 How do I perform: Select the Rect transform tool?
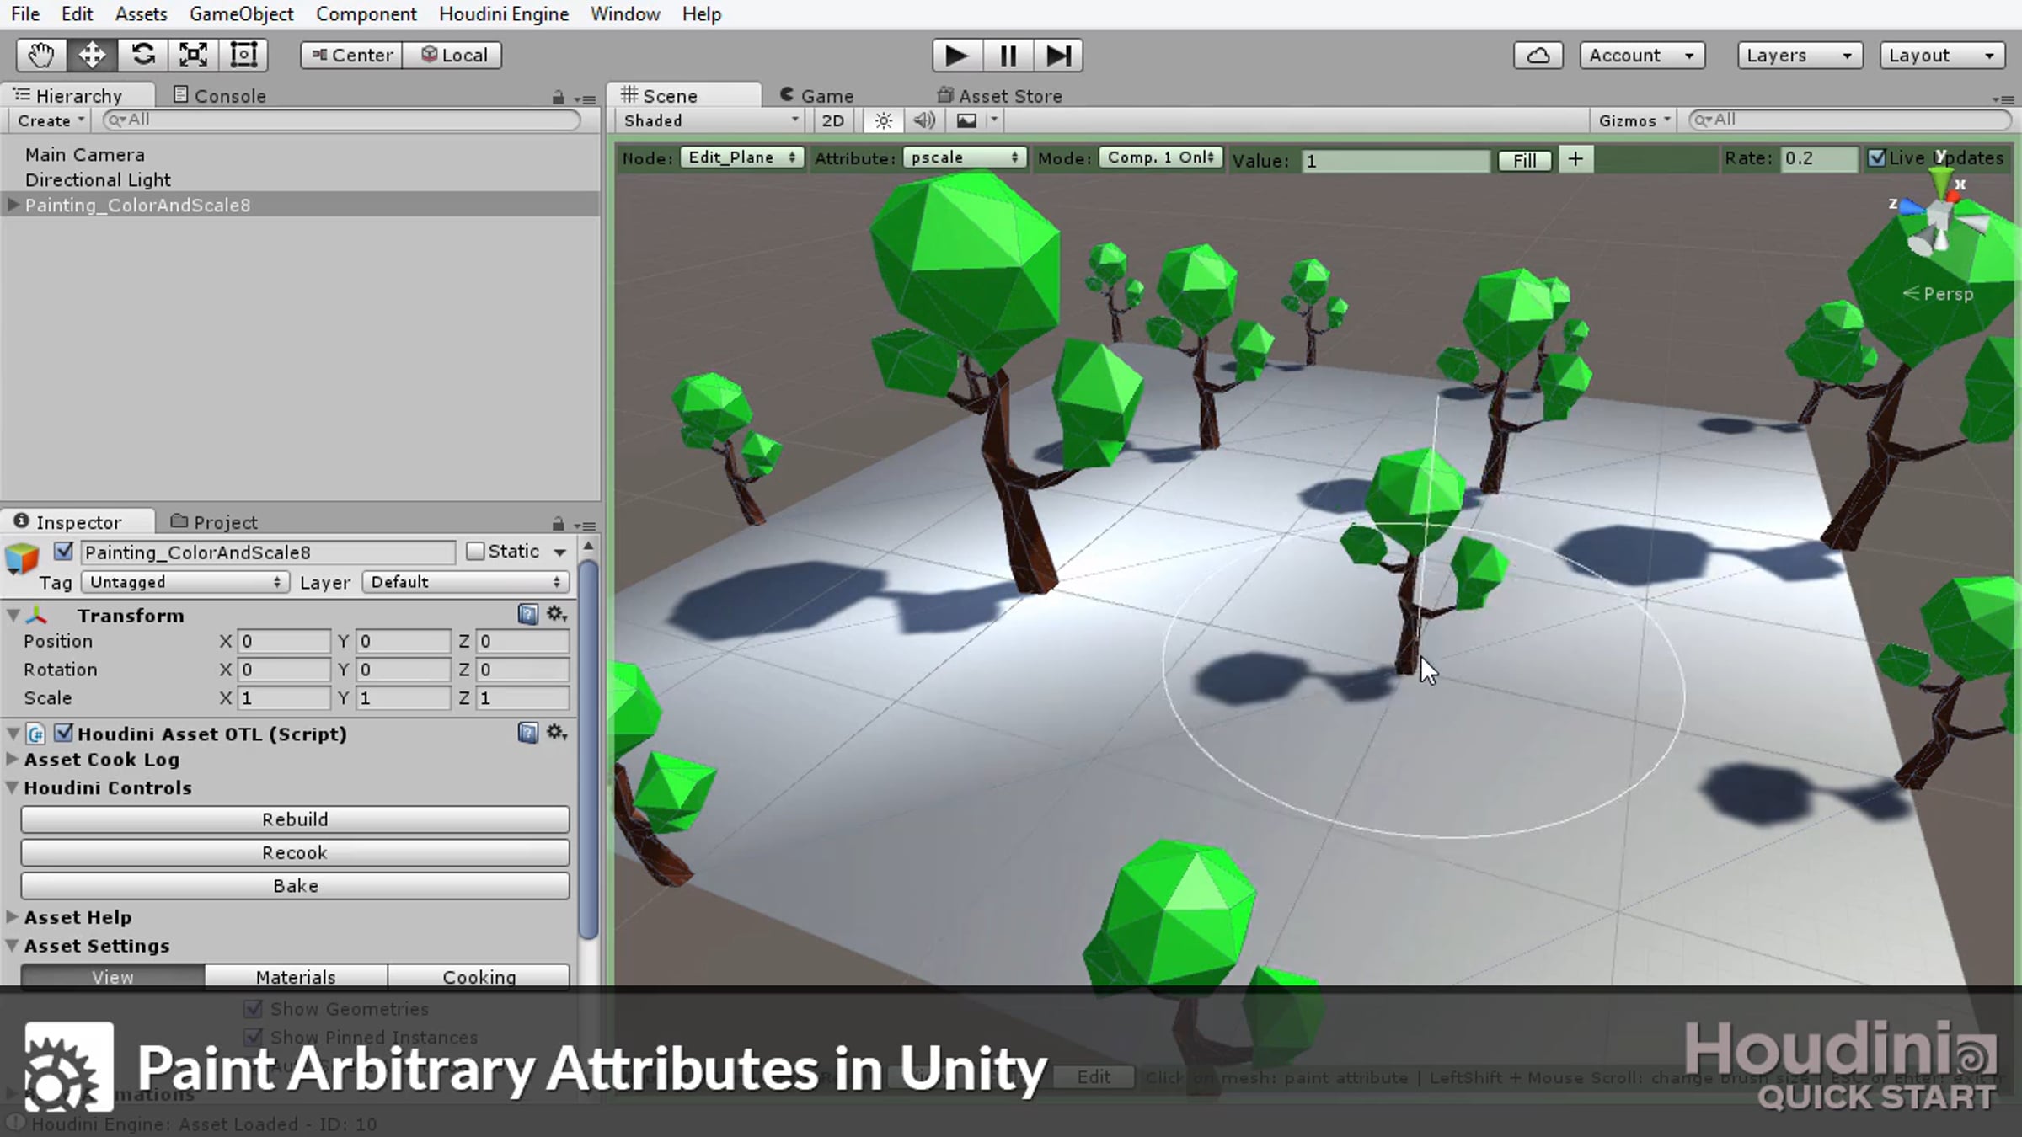(x=243, y=56)
